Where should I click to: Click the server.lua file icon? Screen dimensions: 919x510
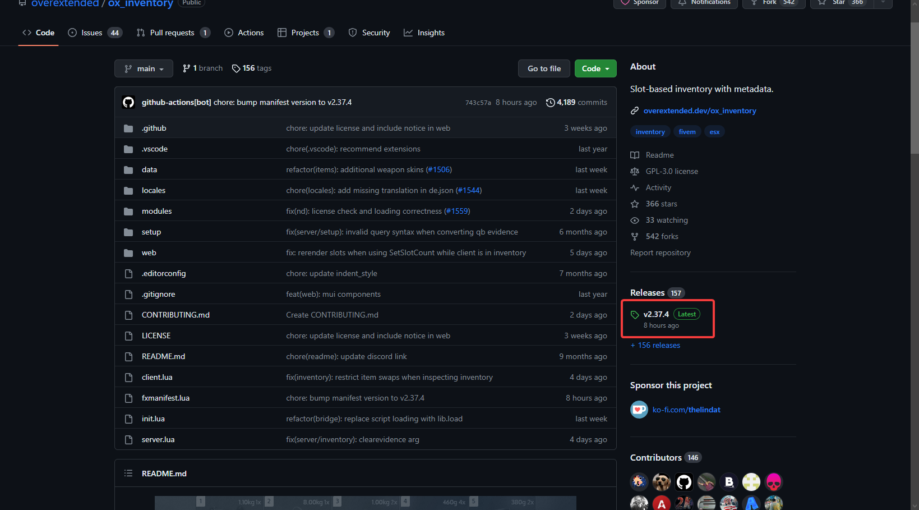pos(128,440)
